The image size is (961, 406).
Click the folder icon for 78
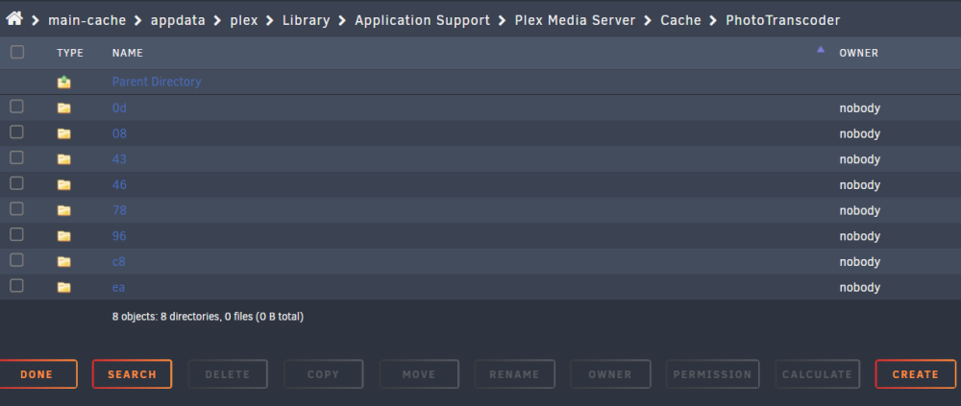pyautogui.click(x=63, y=210)
